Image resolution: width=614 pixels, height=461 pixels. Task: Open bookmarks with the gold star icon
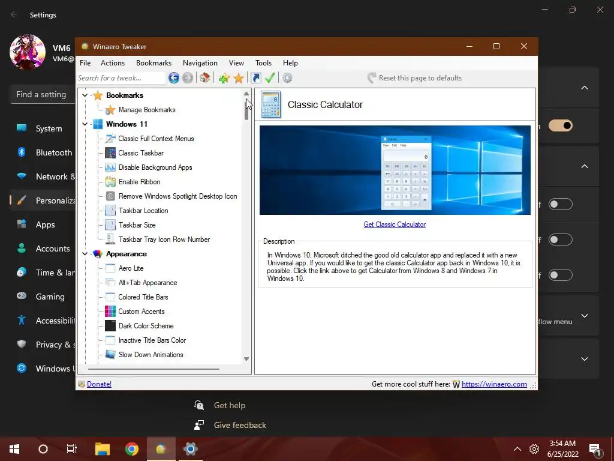[x=239, y=78]
